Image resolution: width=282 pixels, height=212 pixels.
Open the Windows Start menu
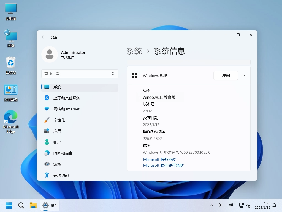[9, 205]
